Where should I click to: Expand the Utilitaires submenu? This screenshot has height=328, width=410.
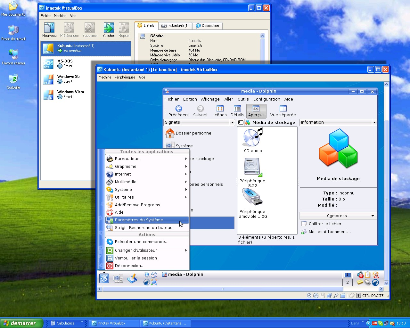[x=147, y=197]
